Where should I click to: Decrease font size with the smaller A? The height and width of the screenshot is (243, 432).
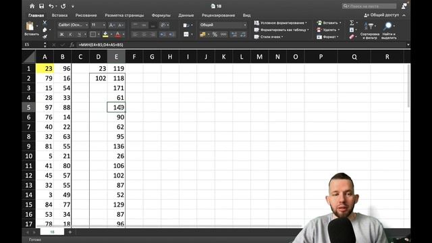click(x=121, y=25)
